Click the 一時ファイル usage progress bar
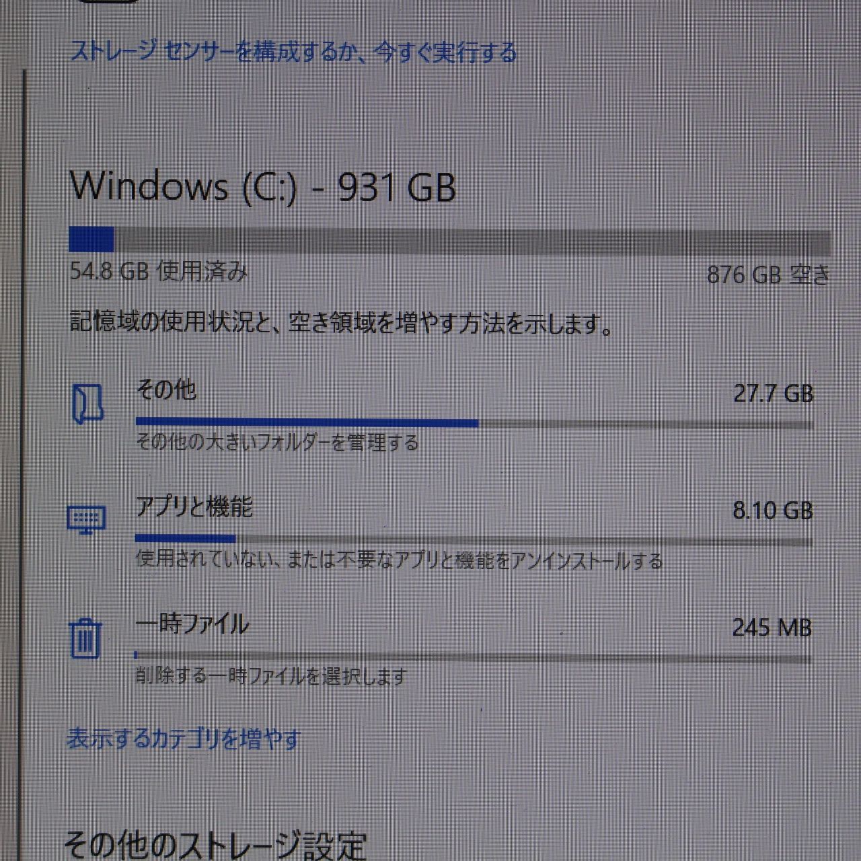861x861 pixels. pos(474,657)
